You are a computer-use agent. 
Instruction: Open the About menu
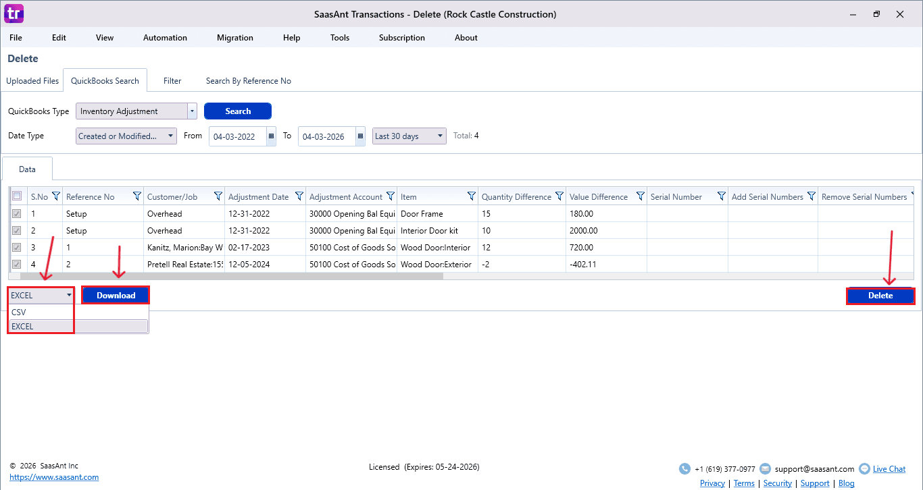click(x=466, y=38)
